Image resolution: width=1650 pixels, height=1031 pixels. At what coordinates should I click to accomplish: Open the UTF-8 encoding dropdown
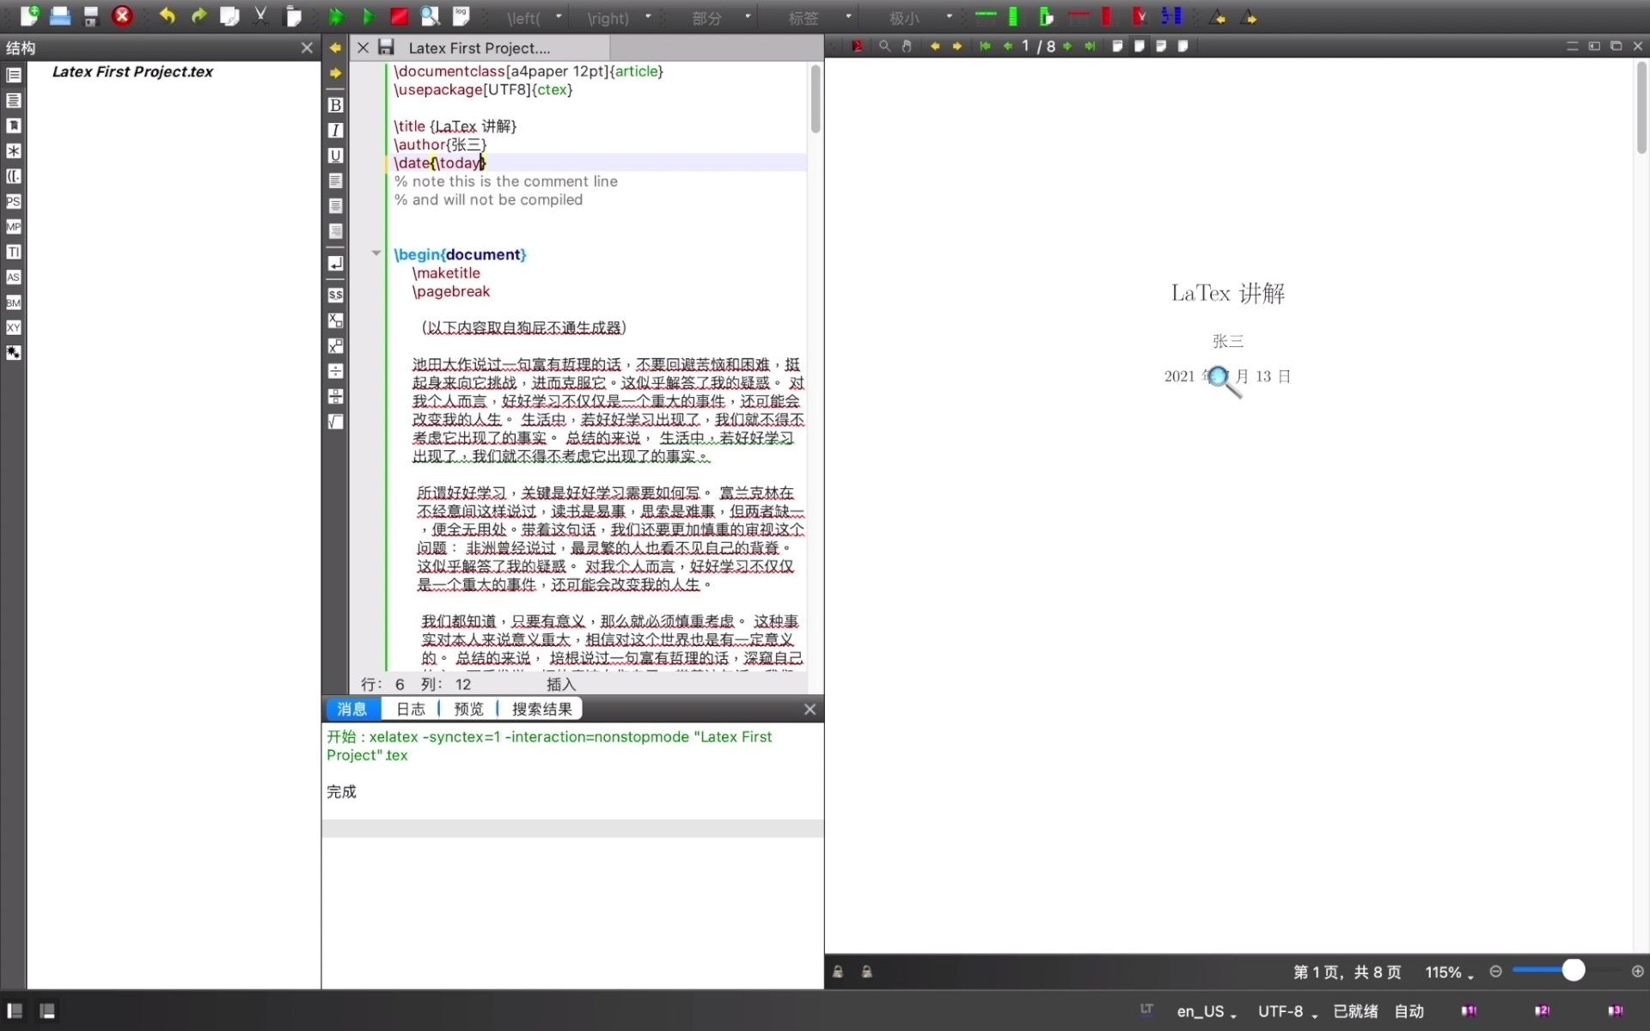(1287, 1012)
